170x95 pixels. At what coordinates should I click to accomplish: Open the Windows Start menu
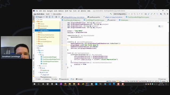click(x=34, y=84)
